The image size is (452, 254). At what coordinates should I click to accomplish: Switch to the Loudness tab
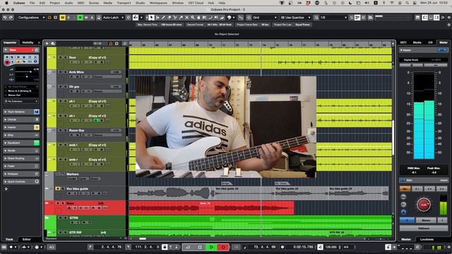tap(427, 239)
